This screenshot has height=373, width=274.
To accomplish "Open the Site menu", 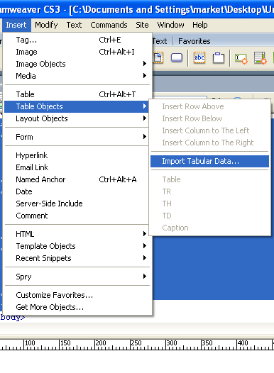I will [x=142, y=25].
